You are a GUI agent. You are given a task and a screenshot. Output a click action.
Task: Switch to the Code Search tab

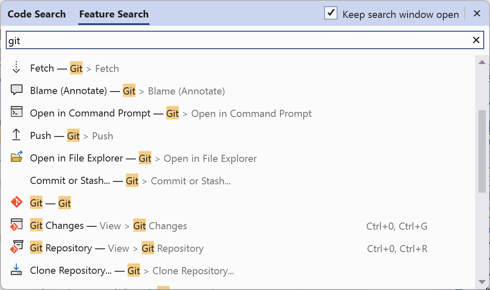tap(36, 14)
